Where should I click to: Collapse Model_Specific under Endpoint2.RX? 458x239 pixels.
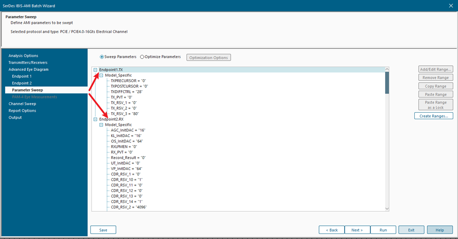(101, 125)
